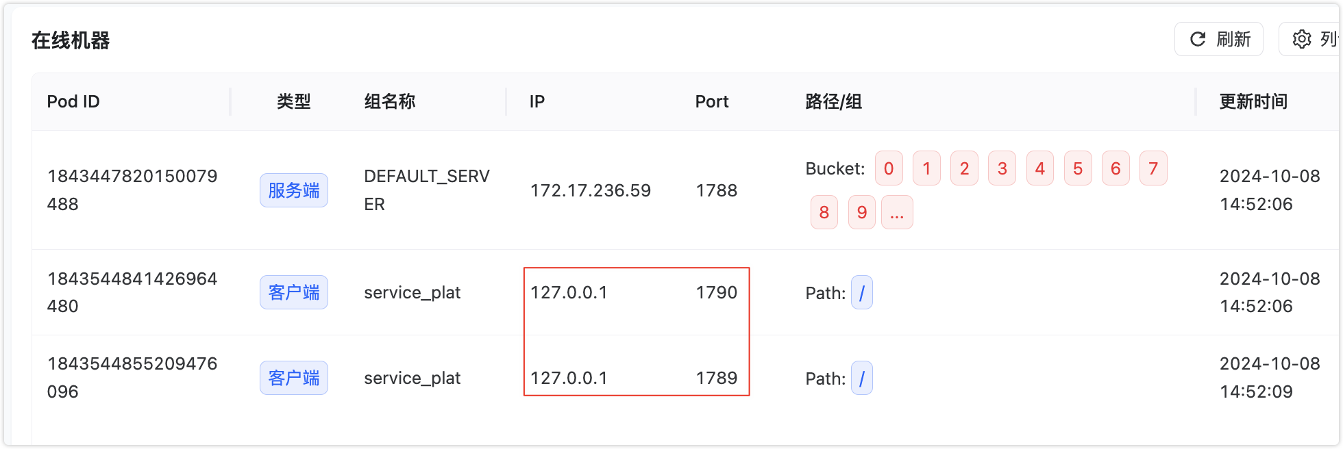
Task: Open column settings gear icon
Action: tap(1301, 39)
